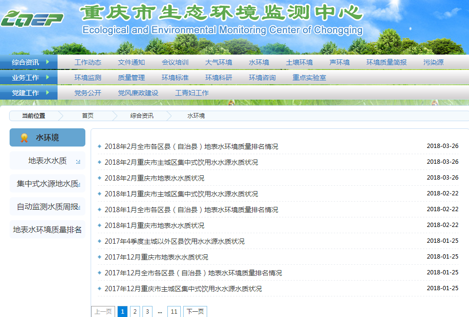The image size is (469, 317).
Task: Click the medal icon beside 水环境 heading
Action: (24, 138)
